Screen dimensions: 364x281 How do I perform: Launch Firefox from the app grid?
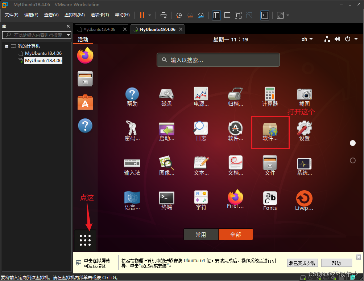(235, 199)
